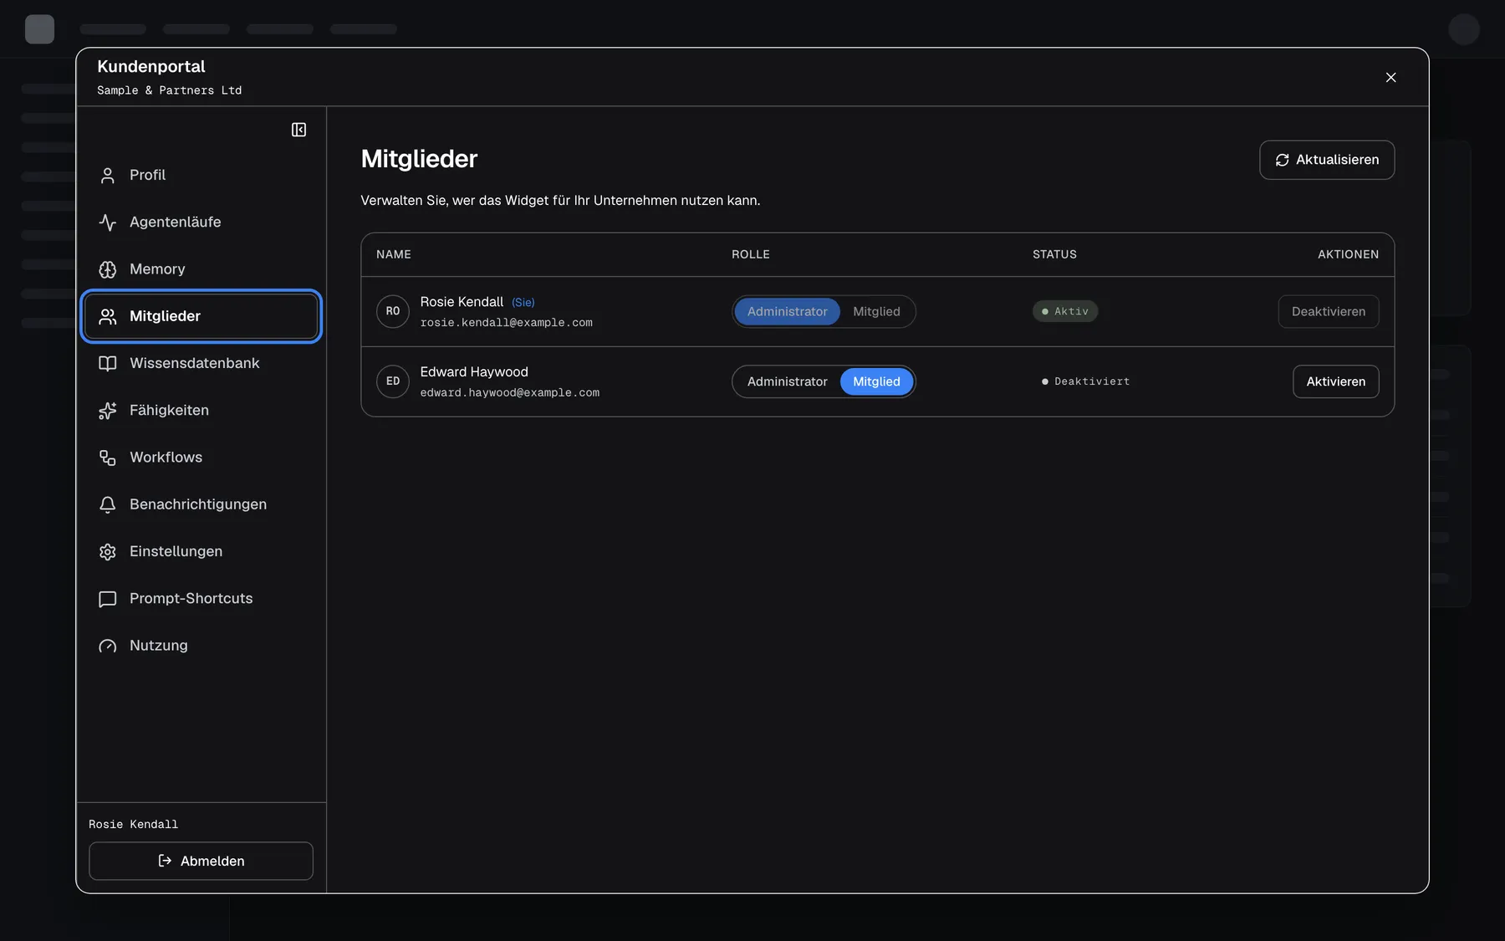Go to Agentenläufe in the sidebar
Screen dimensions: 1505x941
click(201, 222)
